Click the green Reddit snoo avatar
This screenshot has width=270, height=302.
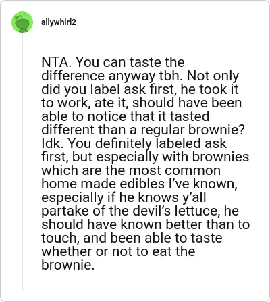click(22, 22)
